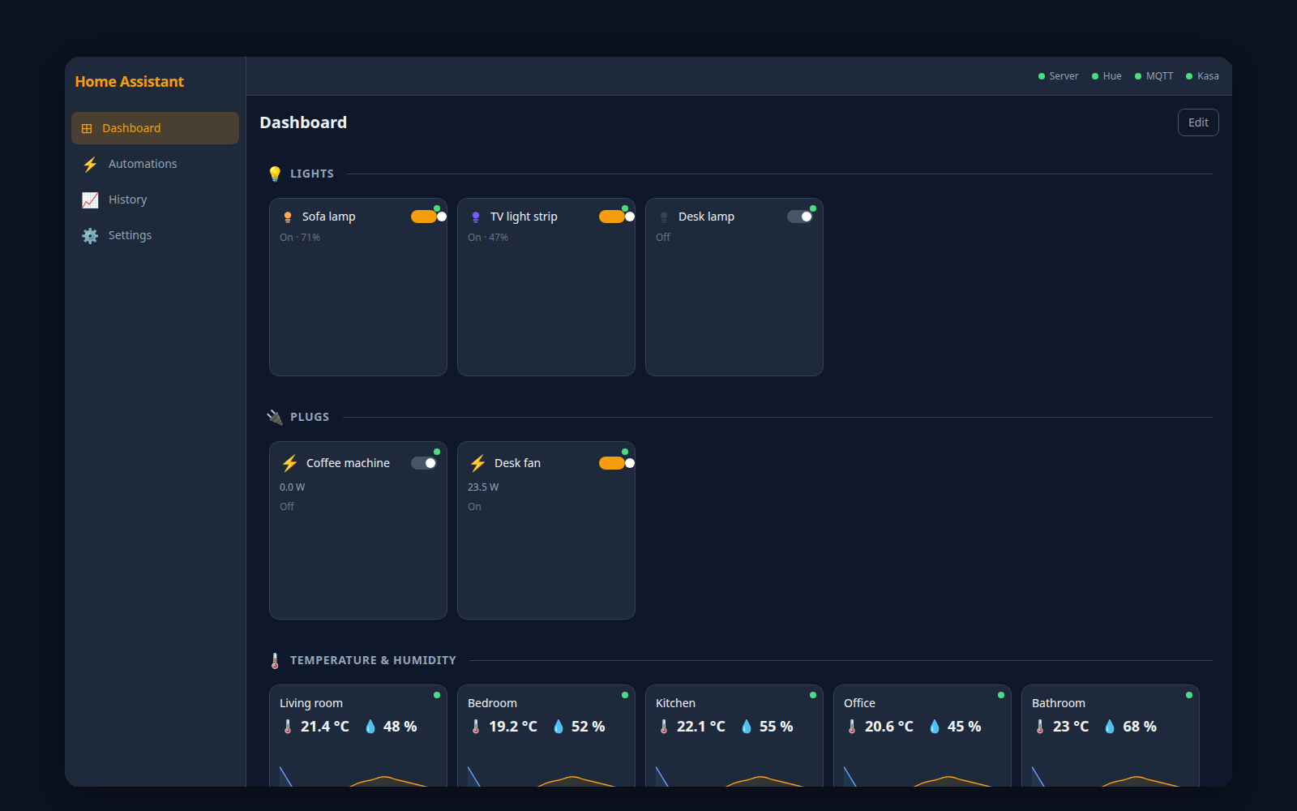Click the Office 20.6 °C reading
This screenshot has height=811, width=1297.
889,727
